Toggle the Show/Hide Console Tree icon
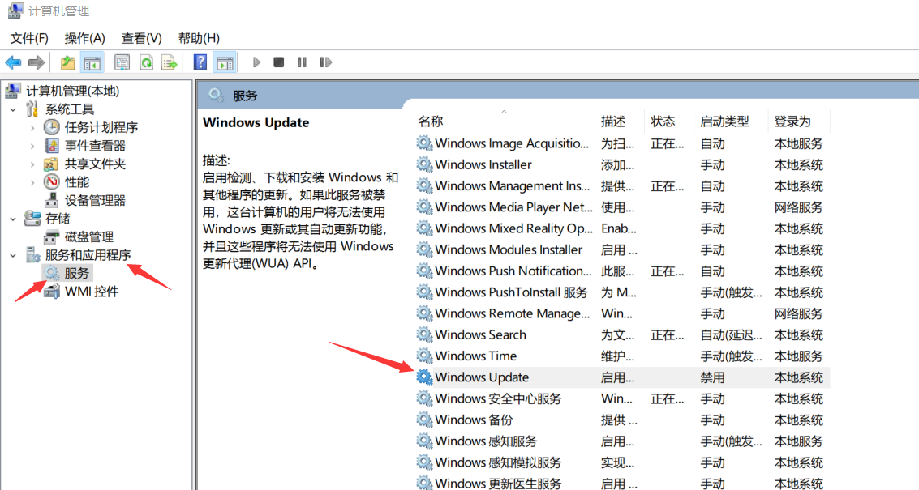 click(x=92, y=62)
